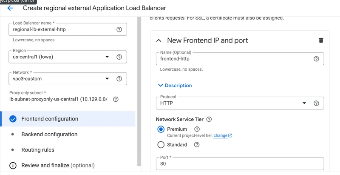Open the Protocol HTTP dropdown
Screen dimensions: 340x175
233,103
